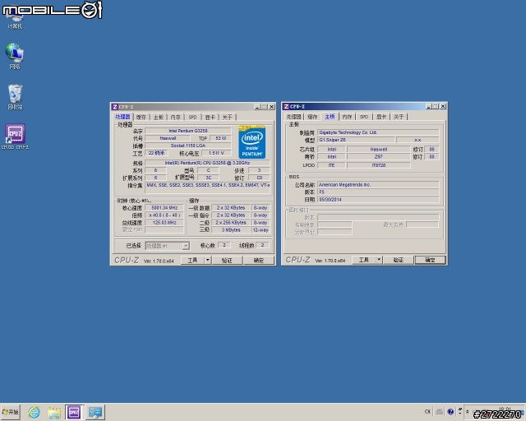Click the Z icon in right CPU-Z title bar
Screen dimensions: 526x421
(286, 106)
